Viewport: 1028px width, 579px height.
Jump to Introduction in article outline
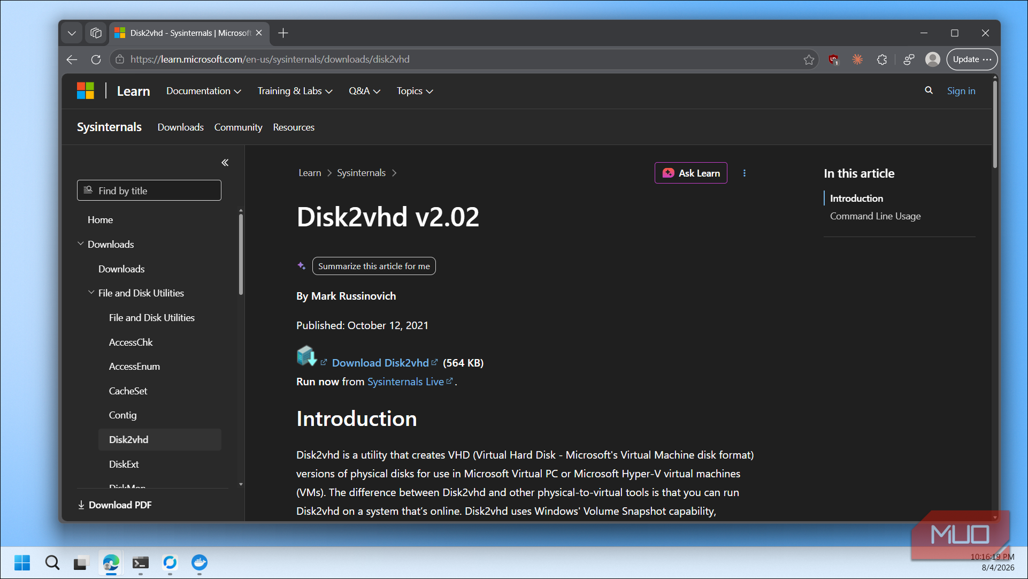(856, 199)
